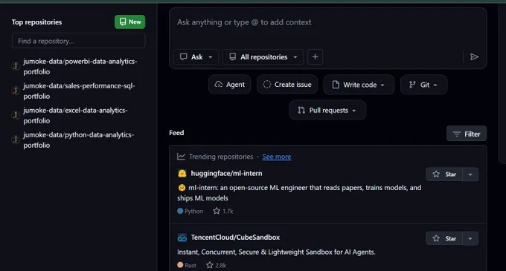506x271 pixels.
Task: Open star list dropdown for huggingface/ml-intern
Action: click(x=470, y=174)
